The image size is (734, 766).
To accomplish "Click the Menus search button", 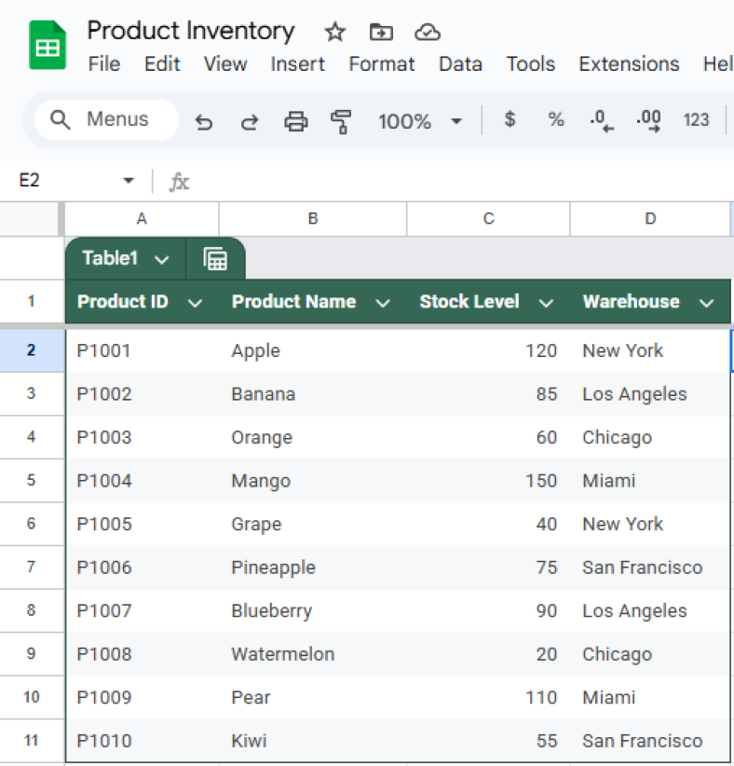I will tap(105, 119).
